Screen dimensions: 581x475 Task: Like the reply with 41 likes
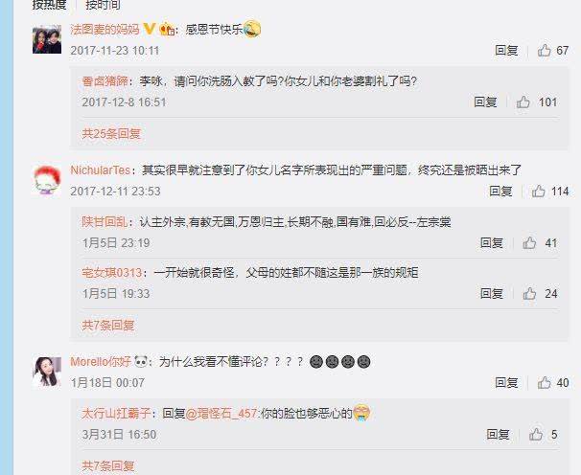[x=529, y=243]
